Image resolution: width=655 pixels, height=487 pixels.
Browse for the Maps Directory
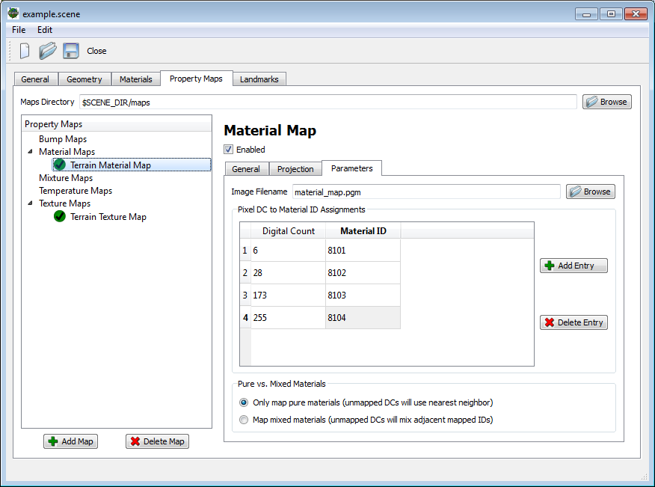pos(606,102)
